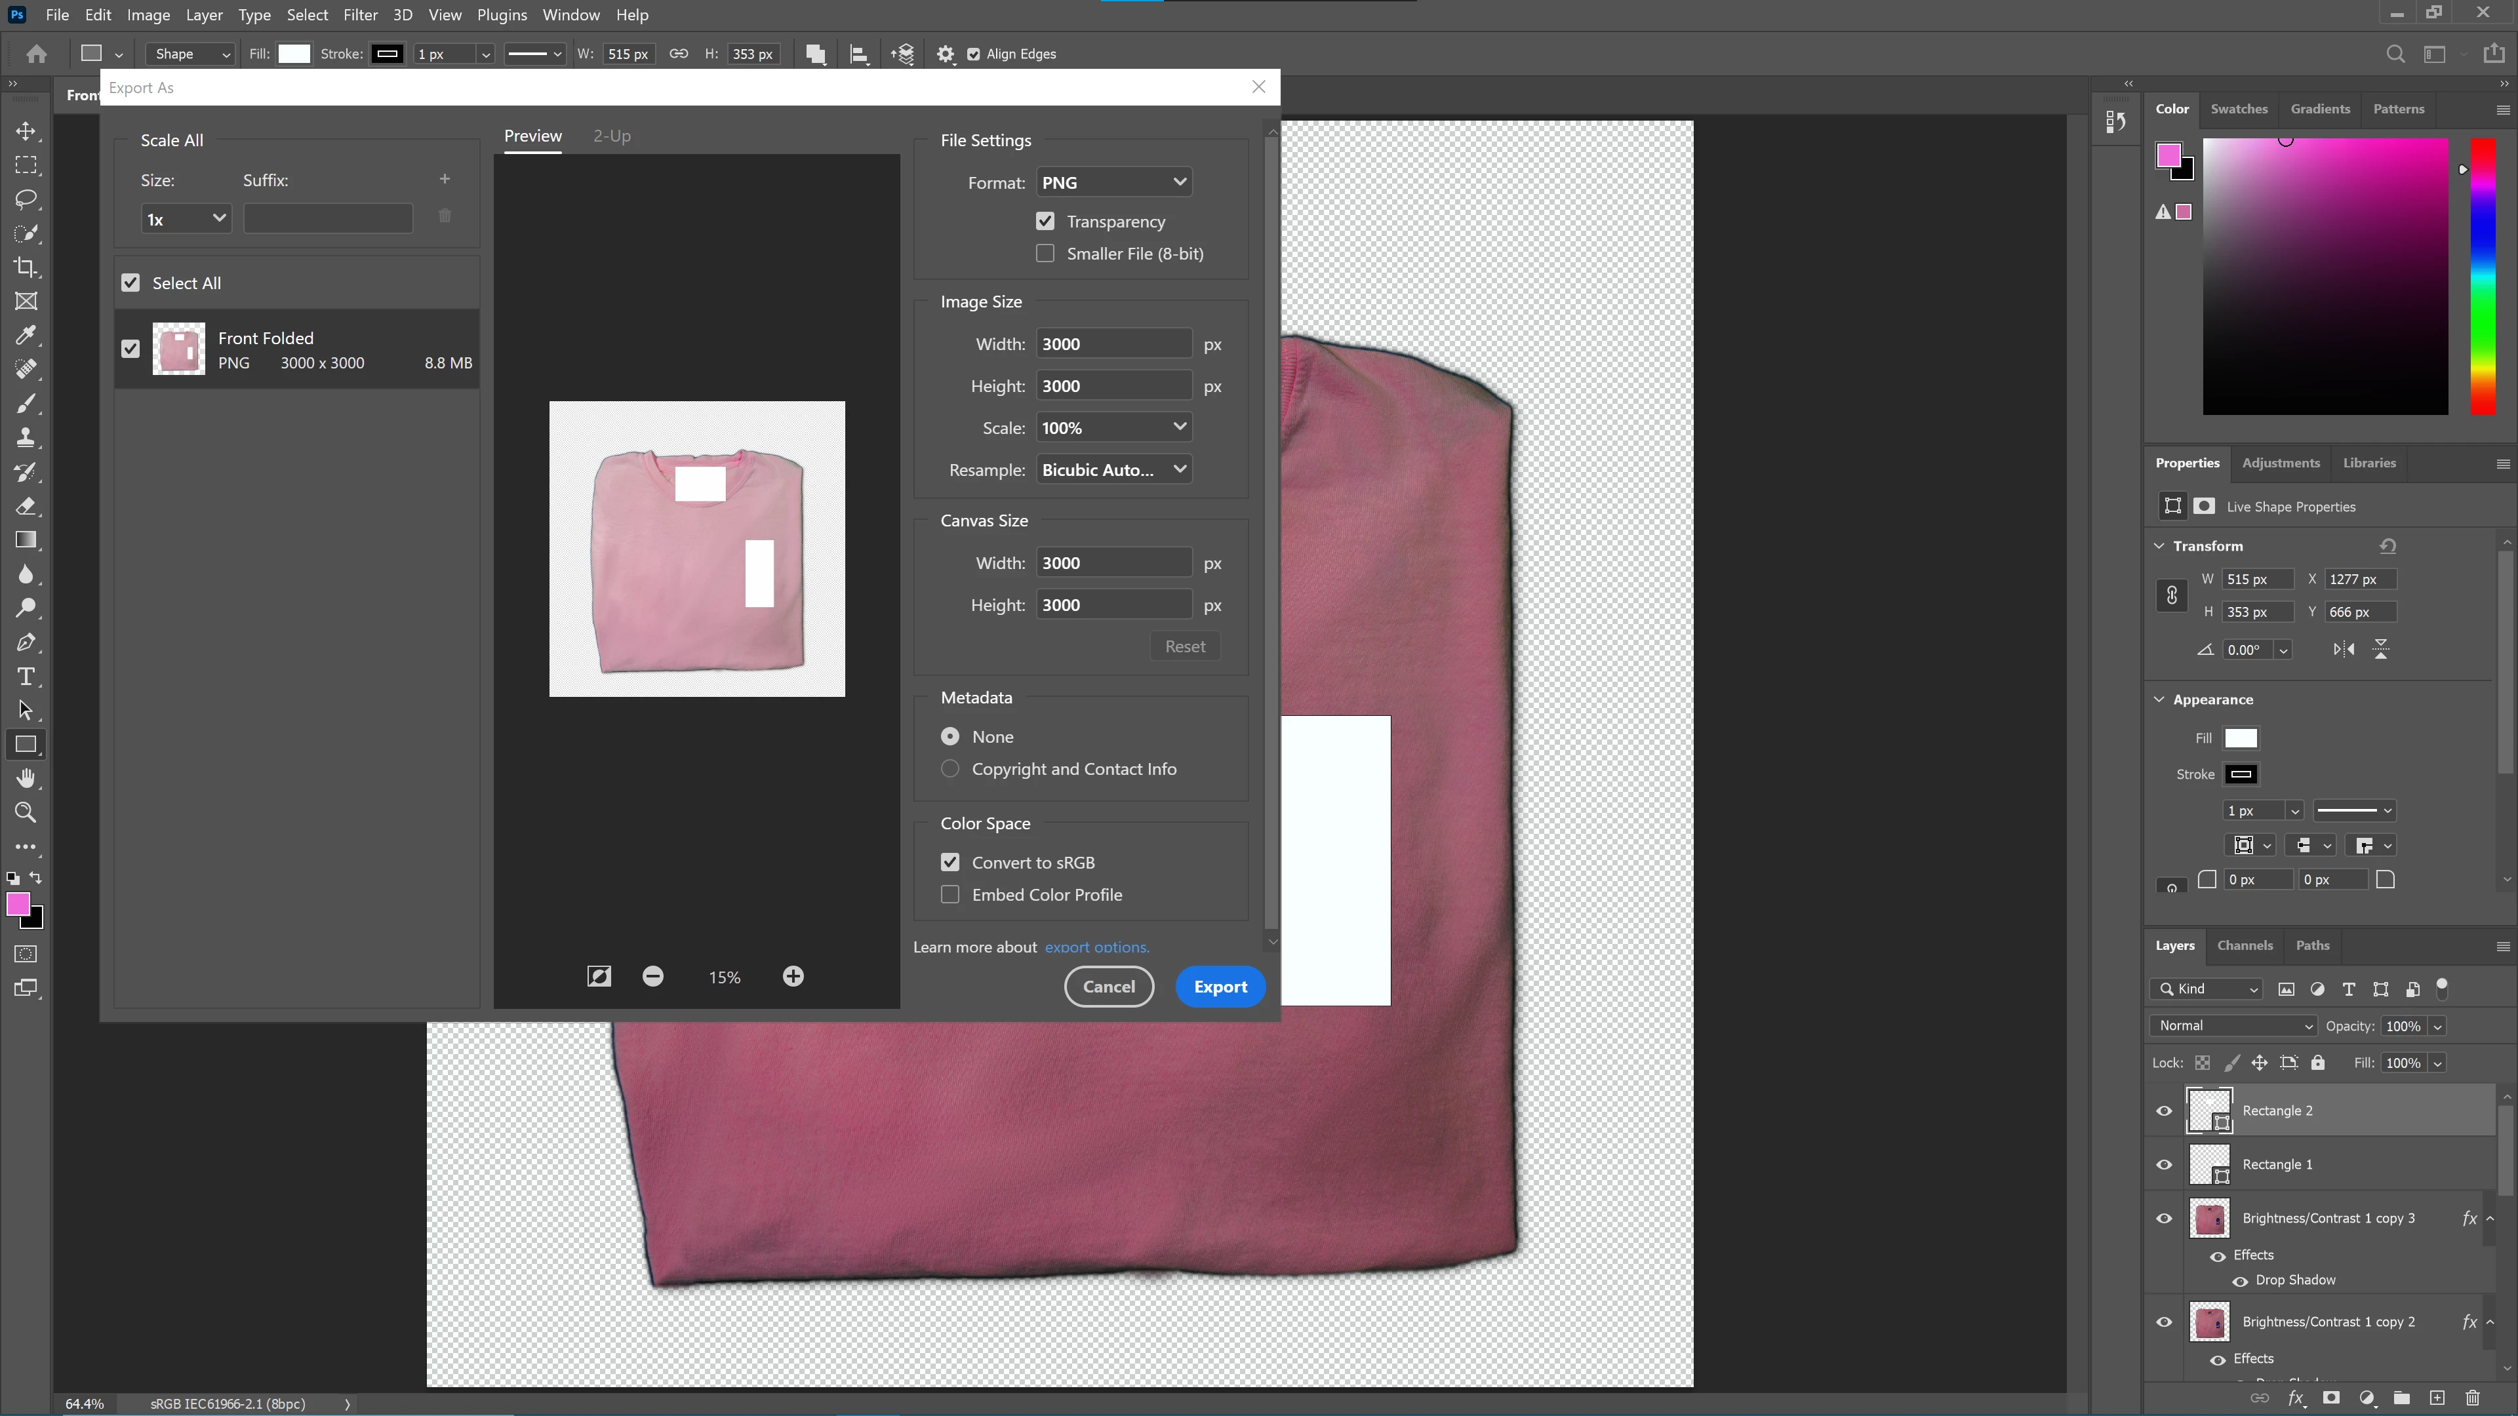The width and height of the screenshot is (2518, 1416).
Task: Disable the Transparency checkbox
Action: (x=1045, y=222)
